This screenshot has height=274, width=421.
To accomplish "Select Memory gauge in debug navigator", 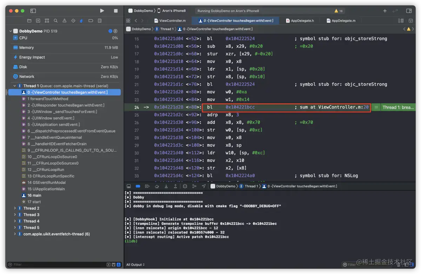I will tap(26, 48).
